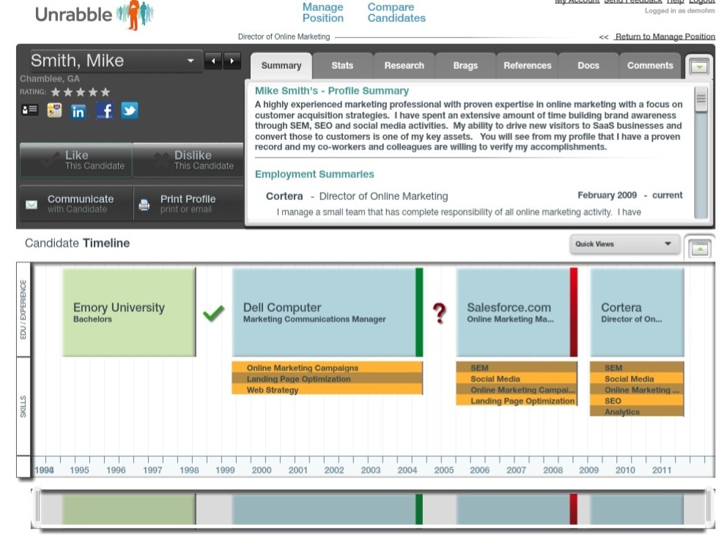This screenshot has height=535, width=724.
Task: Click the red question mark timeline gap
Action: point(440,312)
